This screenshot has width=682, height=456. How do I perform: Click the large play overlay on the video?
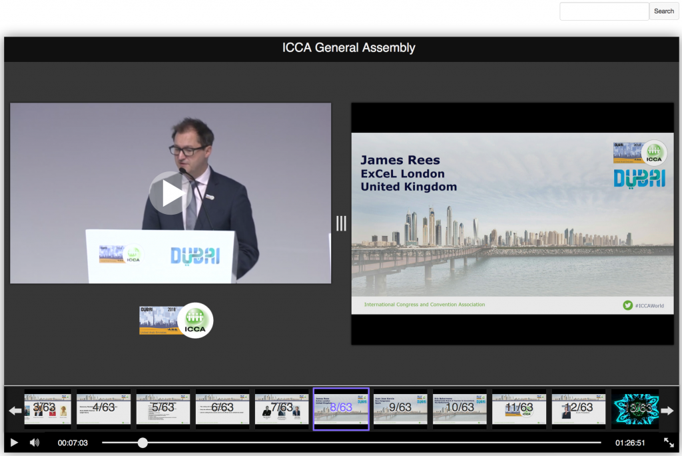coord(170,193)
